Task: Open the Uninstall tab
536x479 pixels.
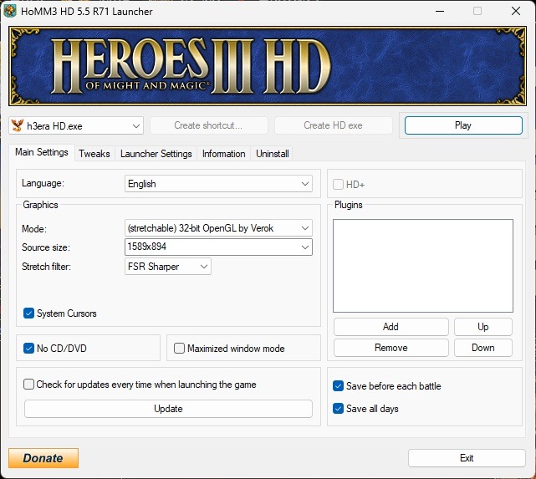Action: (x=273, y=154)
